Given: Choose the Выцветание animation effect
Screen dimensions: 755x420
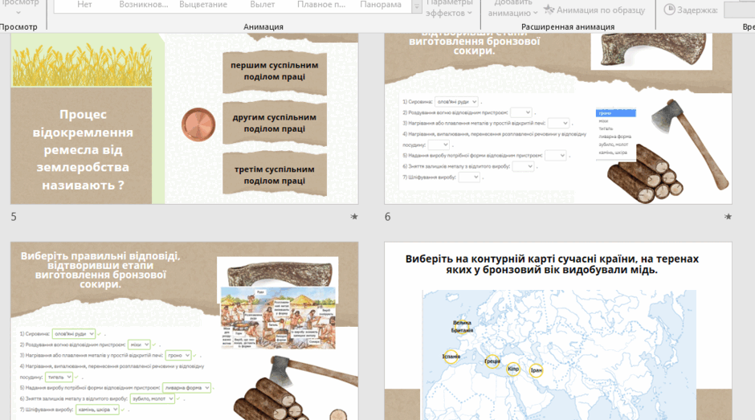Looking at the screenshot, I should click(x=203, y=5).
